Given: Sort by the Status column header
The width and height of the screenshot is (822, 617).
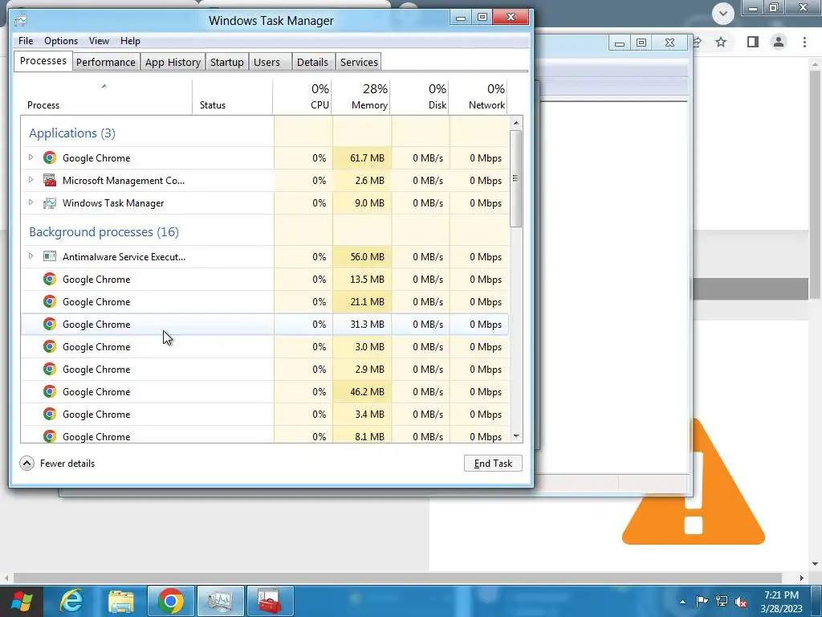Looking at the screenshot, I should coord(232,97).
